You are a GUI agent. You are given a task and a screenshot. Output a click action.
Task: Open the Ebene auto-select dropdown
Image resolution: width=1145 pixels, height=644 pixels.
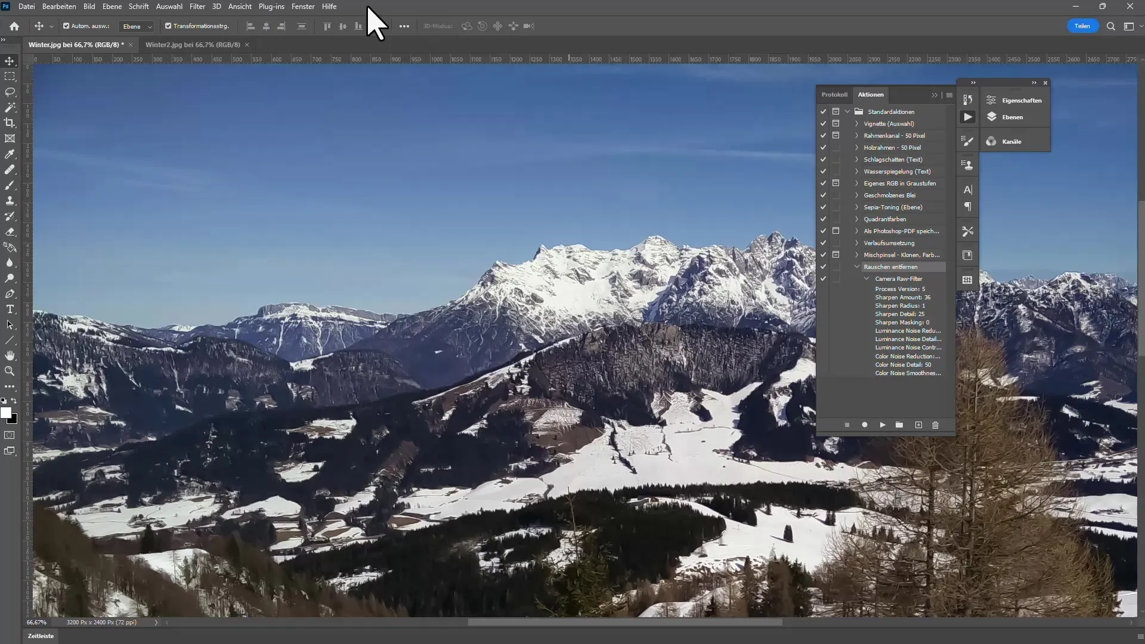click(x=137, y=26)
